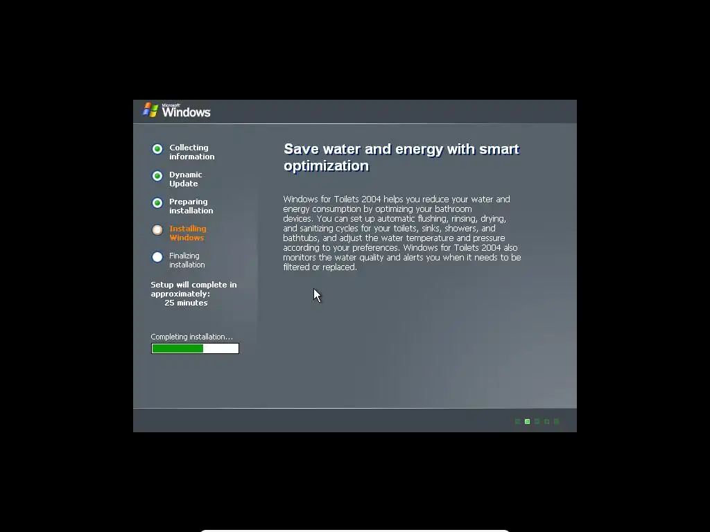Click the 'Save water and energy' heading
This screenshot has height=532, width=710.
401,157
